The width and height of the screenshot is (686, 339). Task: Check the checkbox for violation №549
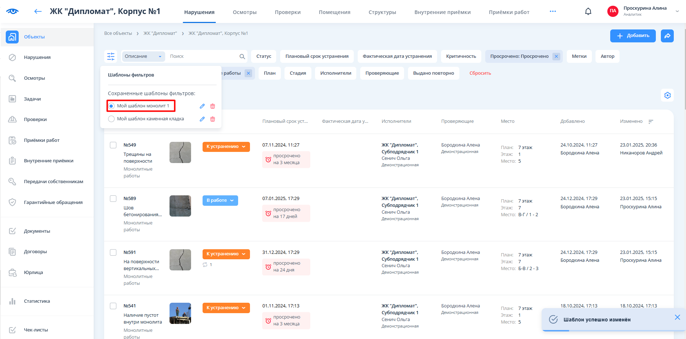tap(113, 145)
